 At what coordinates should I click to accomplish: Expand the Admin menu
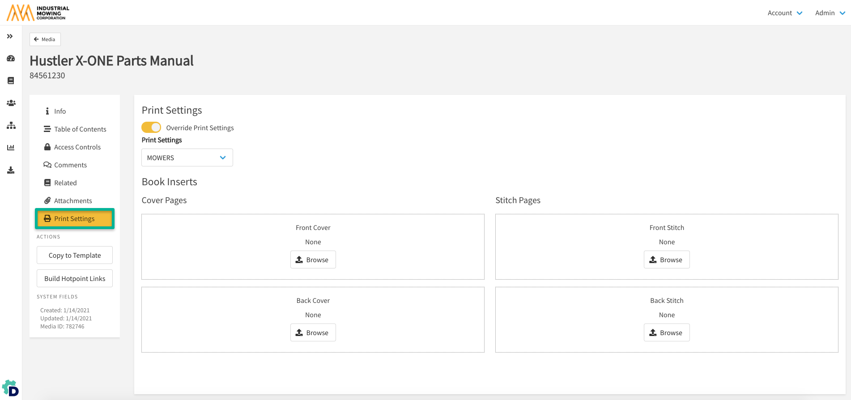click(x=830, y=13)
